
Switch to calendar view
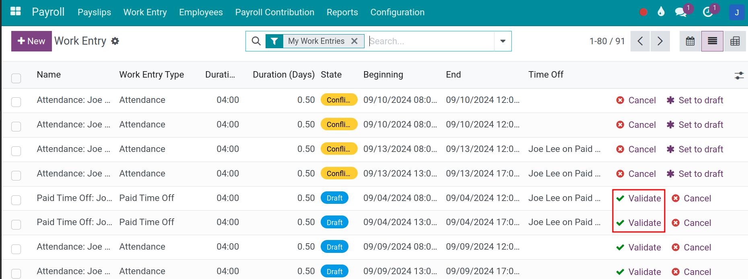point(690,41)
